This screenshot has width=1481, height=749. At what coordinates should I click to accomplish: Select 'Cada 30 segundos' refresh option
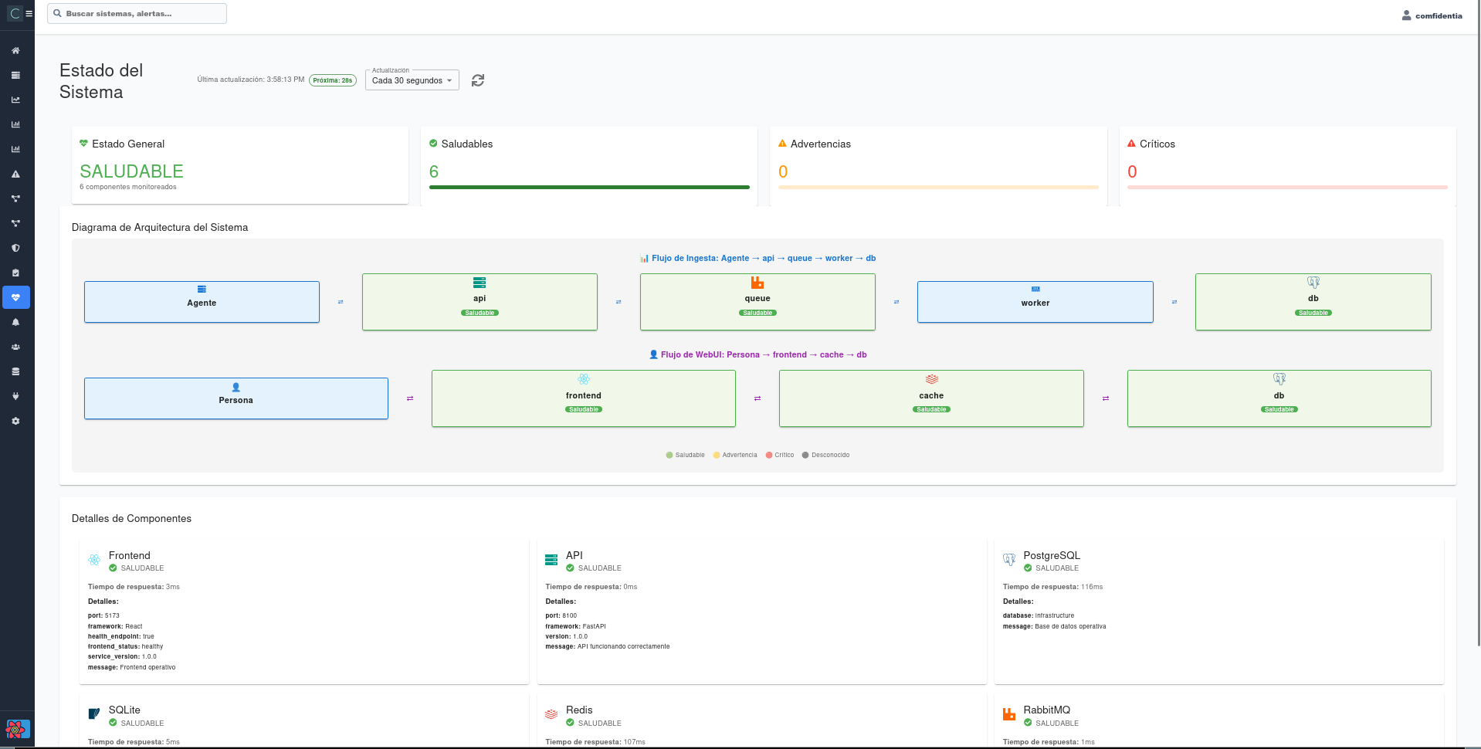coord(406,80)
